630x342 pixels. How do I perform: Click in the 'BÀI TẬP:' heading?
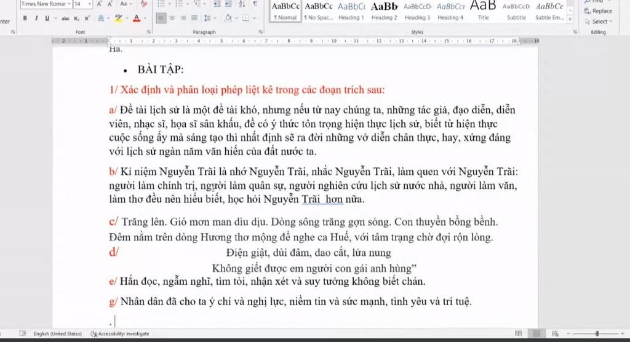(x=161, y=70)
